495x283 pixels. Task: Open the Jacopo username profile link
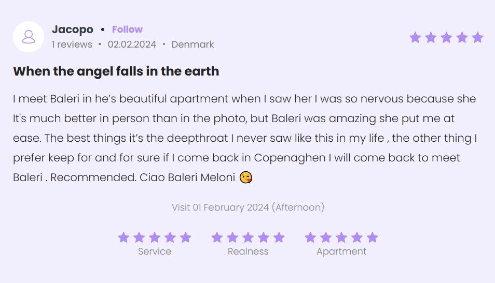[x=73, y=29]
